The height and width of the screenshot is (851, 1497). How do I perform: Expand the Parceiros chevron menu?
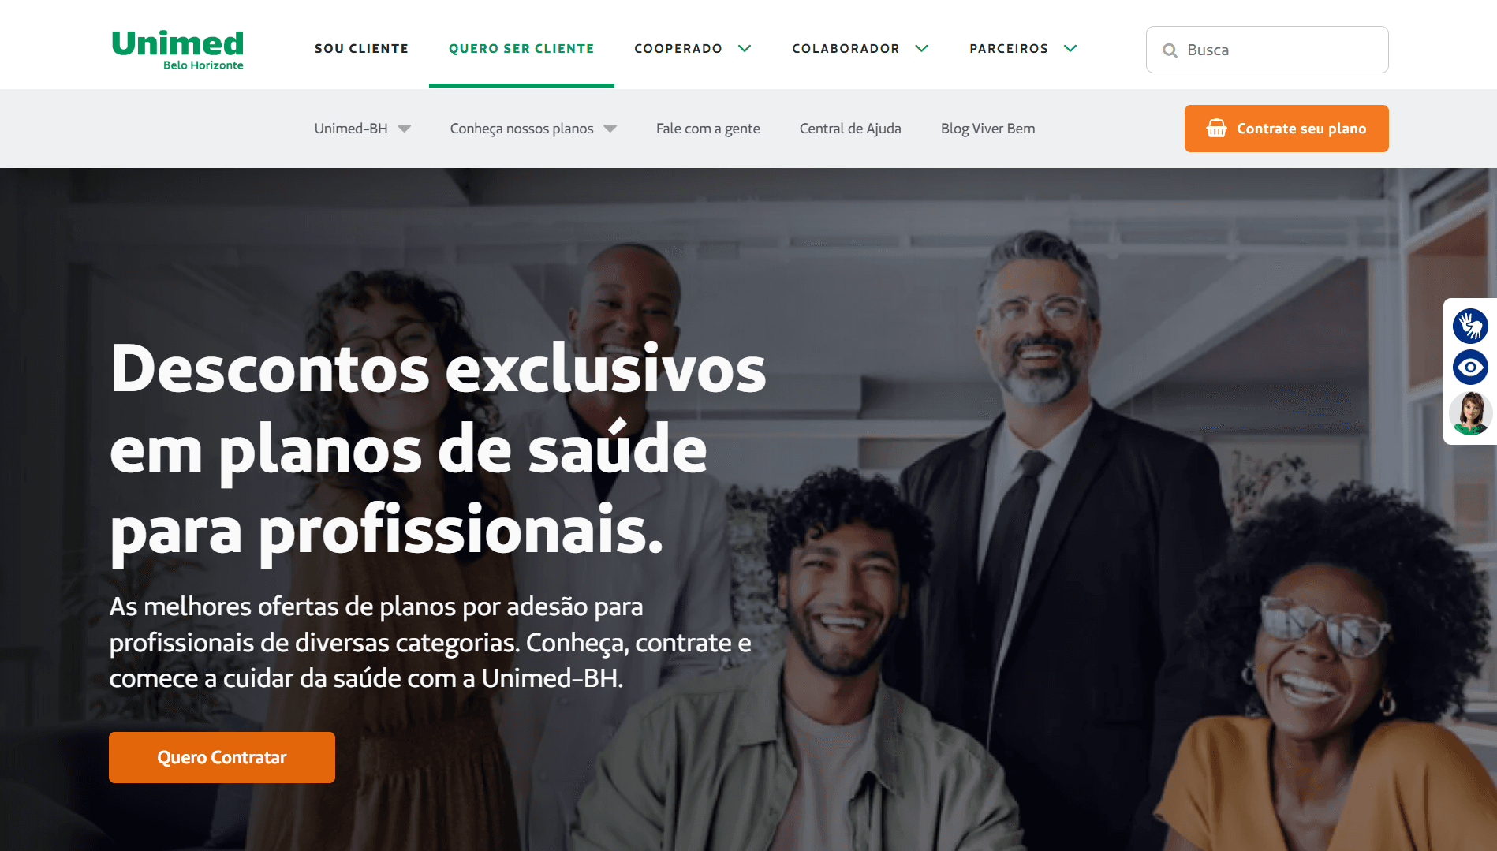(x=1070, y=49)
